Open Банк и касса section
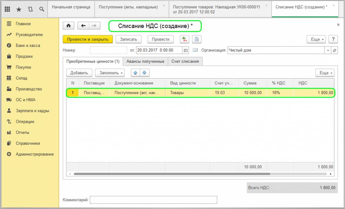This screenshot has height=209, width=345. [x=28, y=46]
